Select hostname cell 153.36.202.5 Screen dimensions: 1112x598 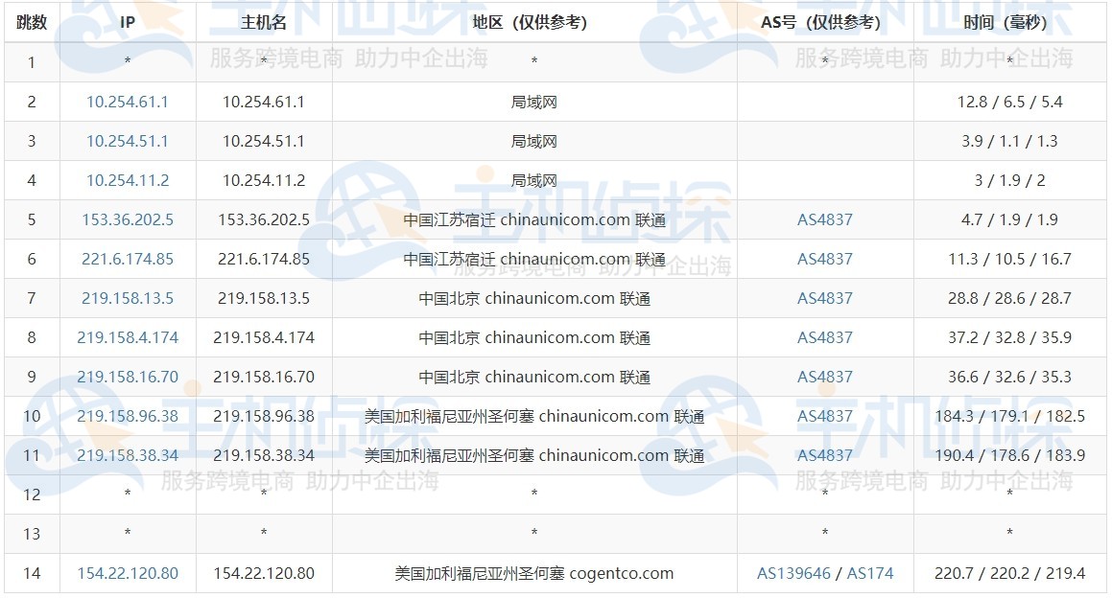[264, 219]
